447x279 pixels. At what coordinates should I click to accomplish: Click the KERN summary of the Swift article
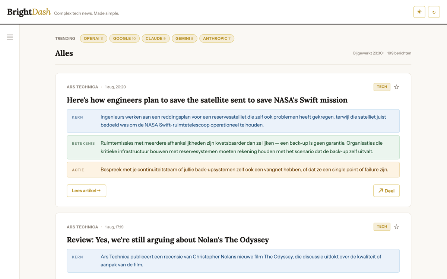point(233,121)
